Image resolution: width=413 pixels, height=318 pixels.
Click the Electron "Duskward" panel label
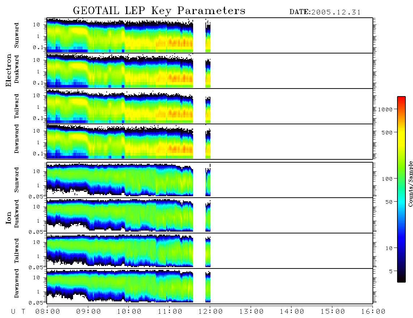(17, 69)
